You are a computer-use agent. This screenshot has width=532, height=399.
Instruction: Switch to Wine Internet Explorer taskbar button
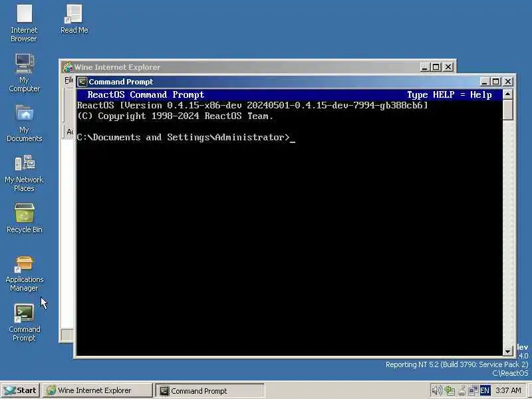97,390
